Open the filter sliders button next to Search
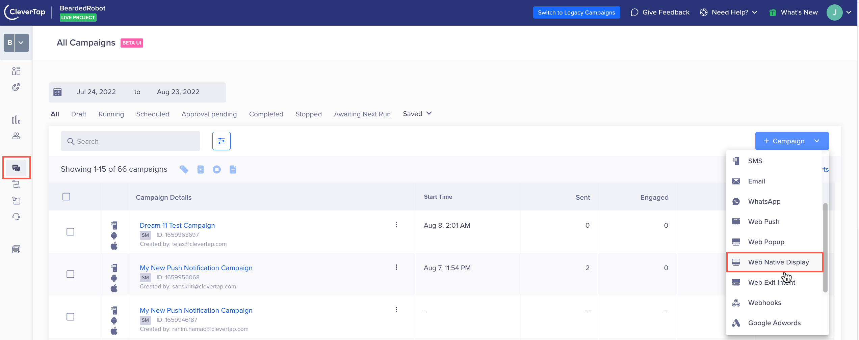This screenshot has width=859, height=340. (222, 141)
